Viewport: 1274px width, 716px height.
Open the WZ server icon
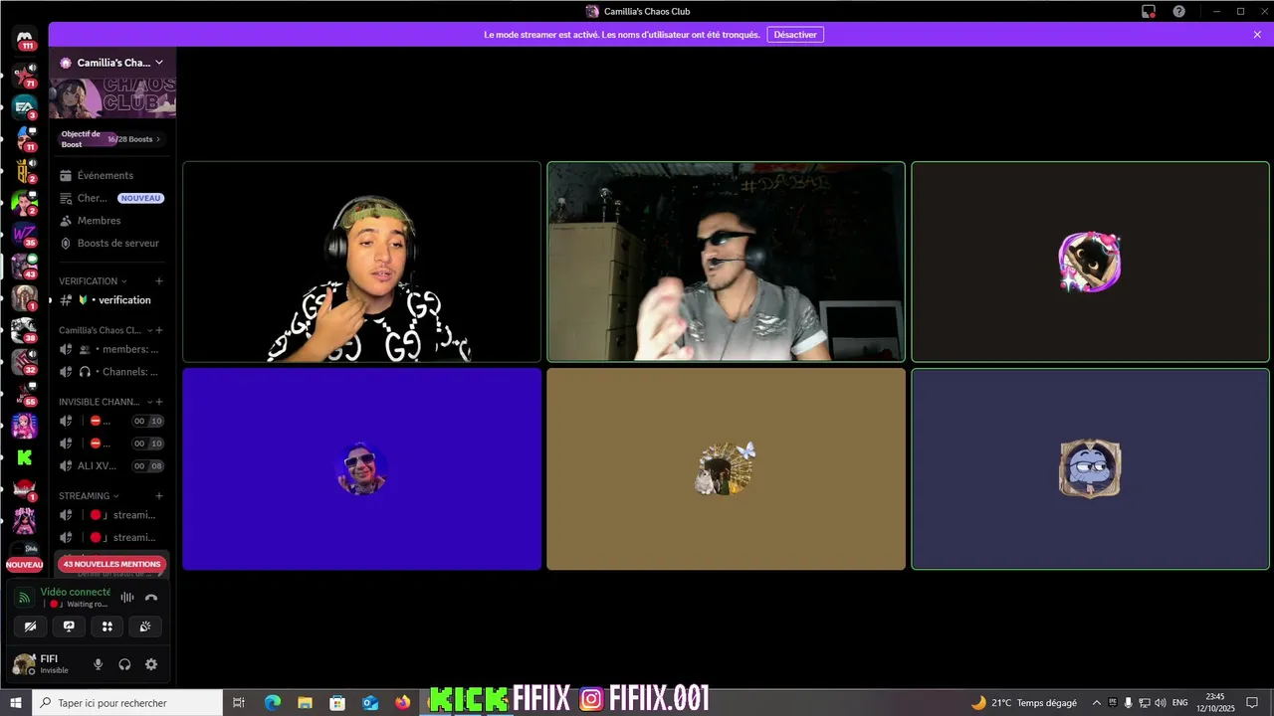click(24, 235)
